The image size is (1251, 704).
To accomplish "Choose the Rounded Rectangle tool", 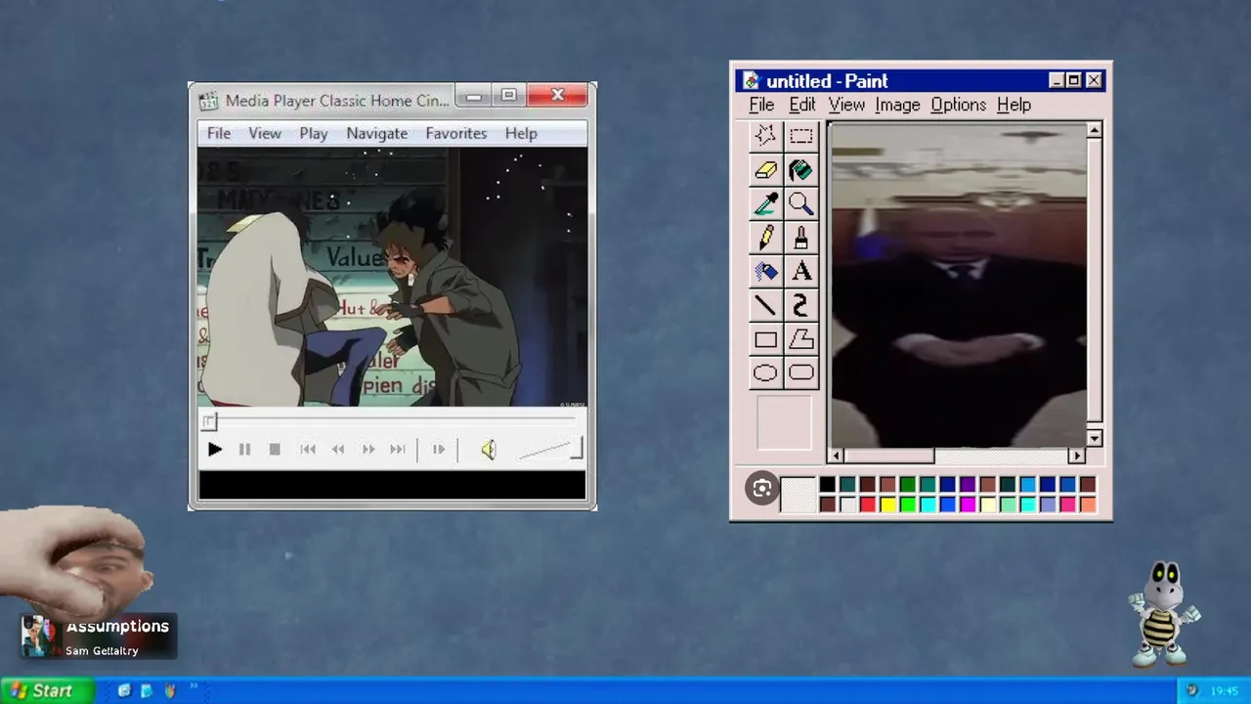I will pyautogui.click(x=801, y=373).
